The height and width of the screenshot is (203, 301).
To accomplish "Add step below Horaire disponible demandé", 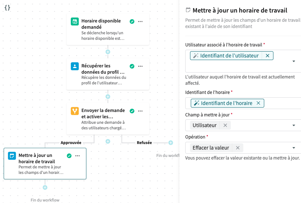I will (x=108, y=52).
